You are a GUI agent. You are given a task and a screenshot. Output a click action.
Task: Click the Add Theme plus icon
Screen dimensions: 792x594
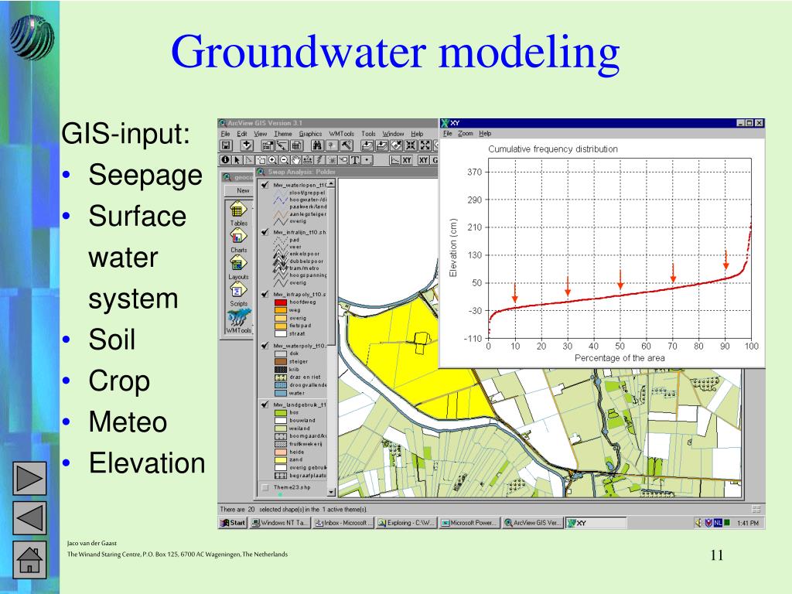coord(247,145)
